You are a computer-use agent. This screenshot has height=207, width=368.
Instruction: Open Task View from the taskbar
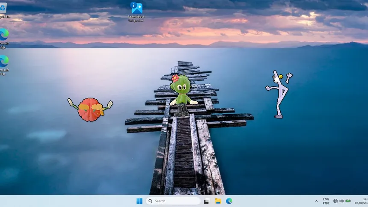pyautogui.click(x=206, y=201)
